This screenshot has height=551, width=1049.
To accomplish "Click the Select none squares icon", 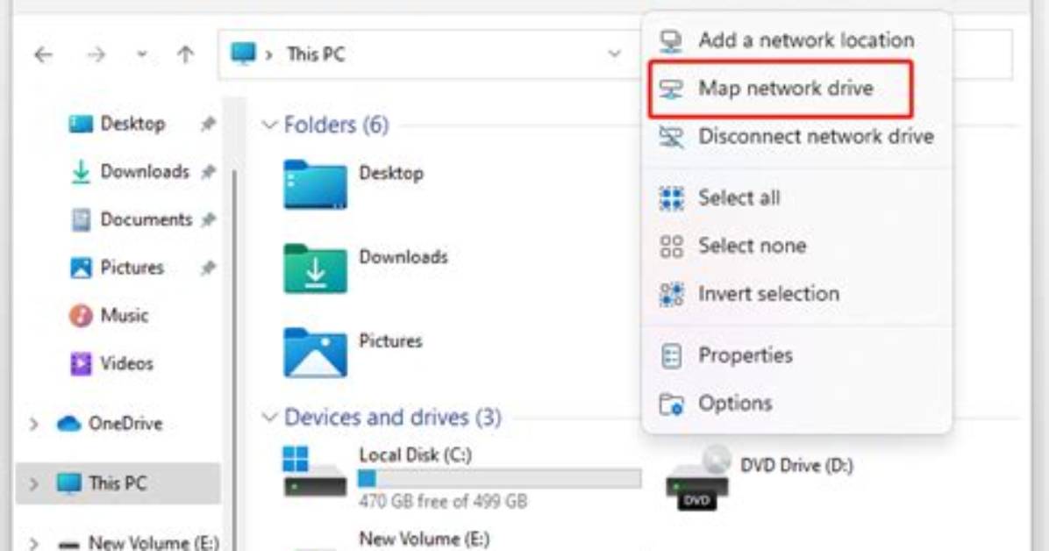I will tap(671, 247).
